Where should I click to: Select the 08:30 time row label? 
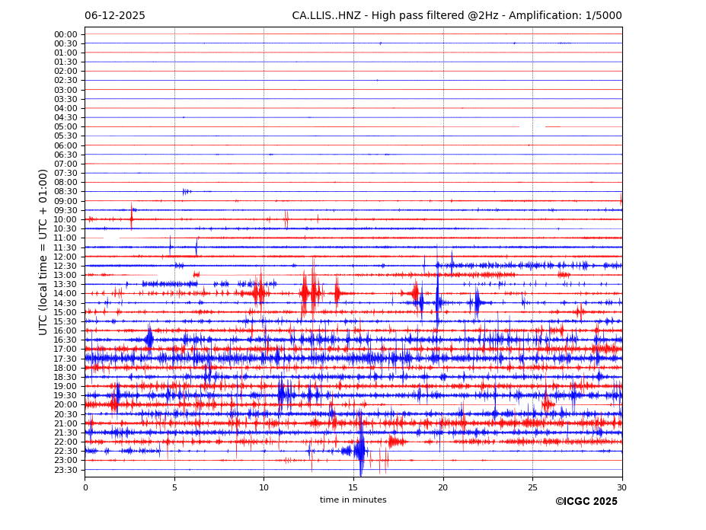(65, 192)
